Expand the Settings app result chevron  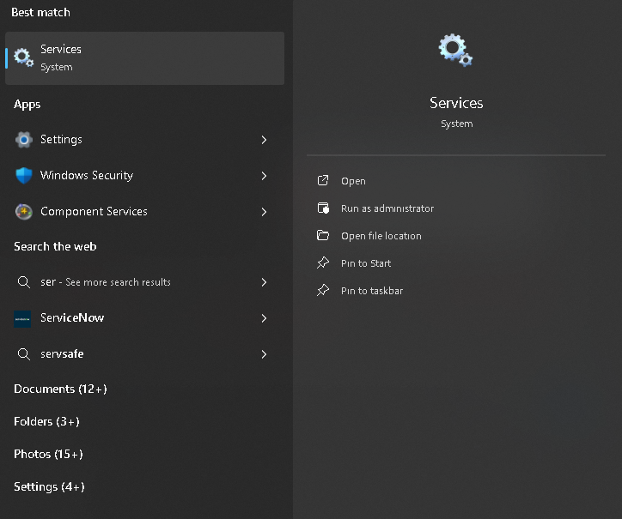tap(264, 140)
